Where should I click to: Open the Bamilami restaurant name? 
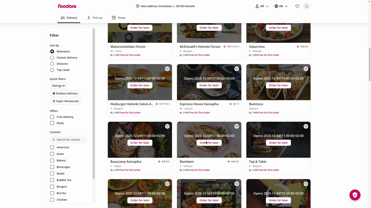[187, 161]
